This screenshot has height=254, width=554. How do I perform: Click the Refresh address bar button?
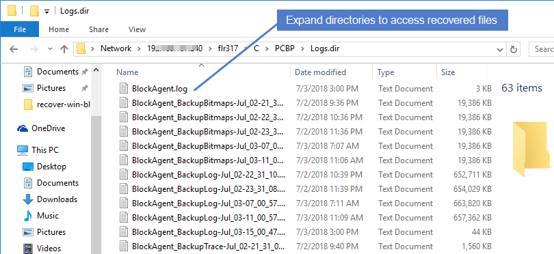(x=514, y=49)
